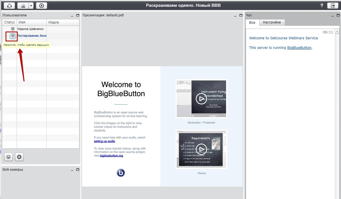341x199 pixels.
Task: Click chat scrollbar up arrow
Action: click(x=337, y=32)
